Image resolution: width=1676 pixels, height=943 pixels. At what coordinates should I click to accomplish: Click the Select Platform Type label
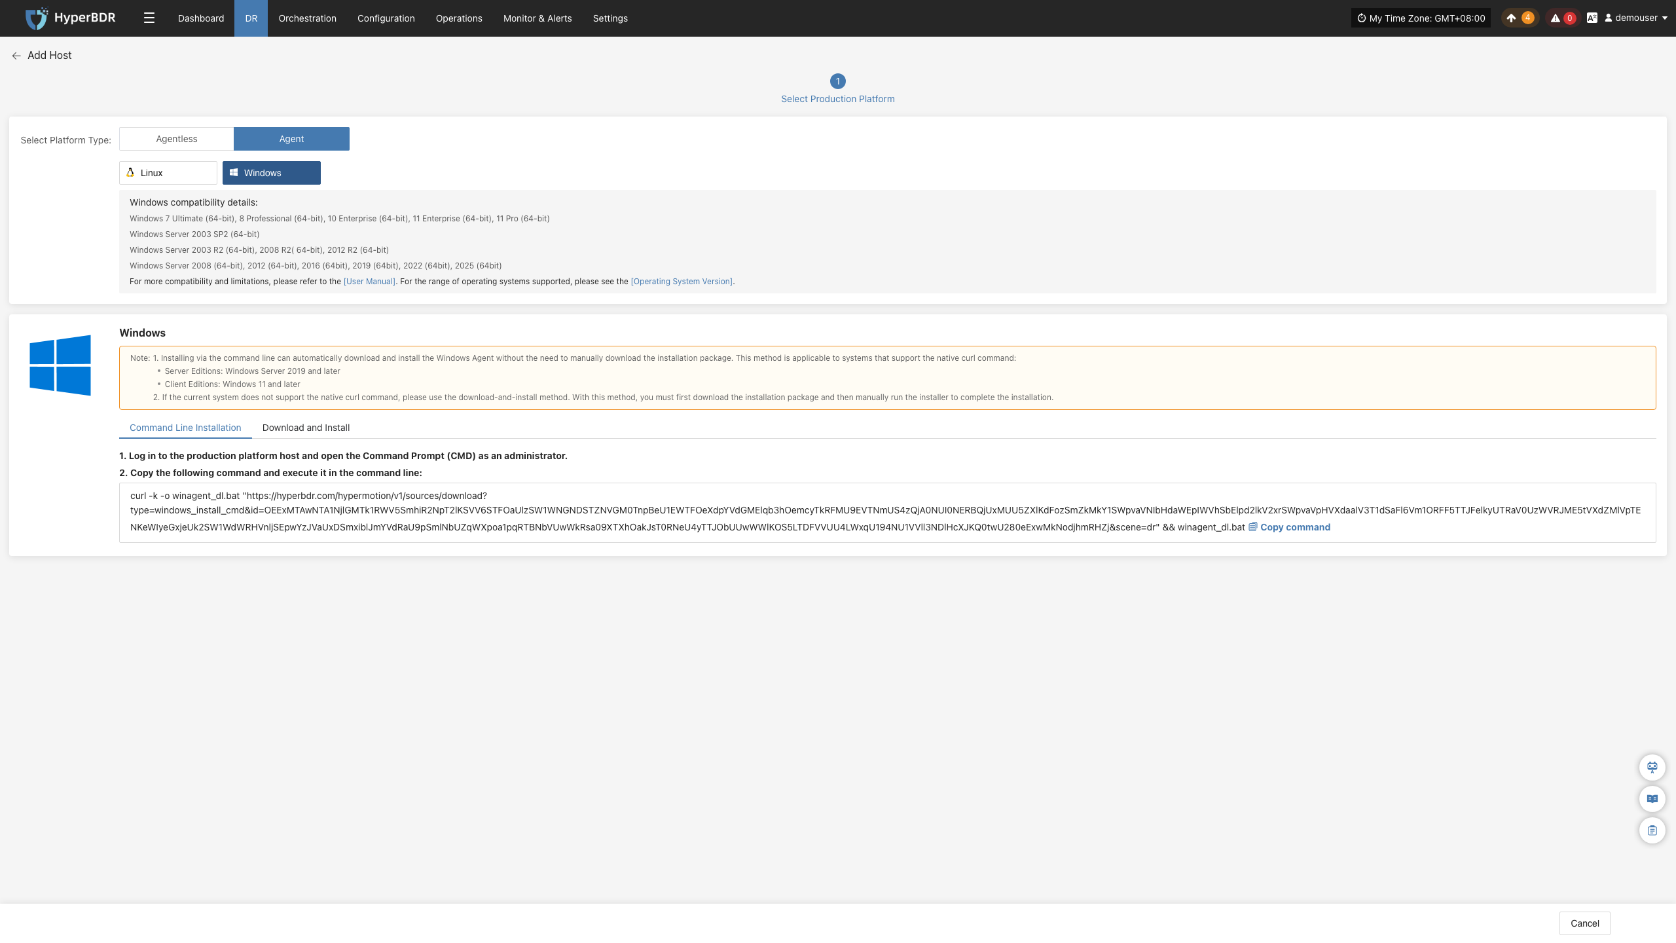66,140
